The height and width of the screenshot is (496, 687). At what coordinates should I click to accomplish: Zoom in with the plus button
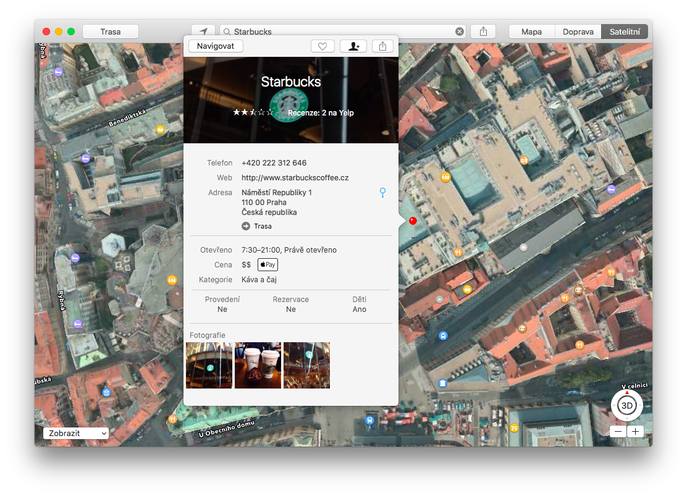coord(635,432)
